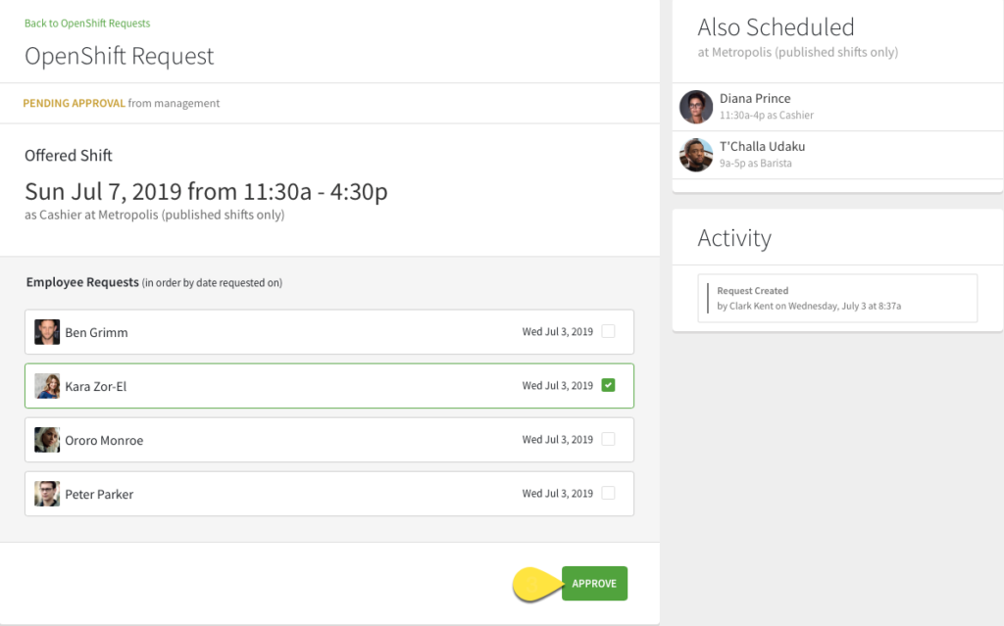Open Back to OpenShift Requests link
Image resolution: width=1004 pixels, height=626 pixels.
click(x=87, y=23)
